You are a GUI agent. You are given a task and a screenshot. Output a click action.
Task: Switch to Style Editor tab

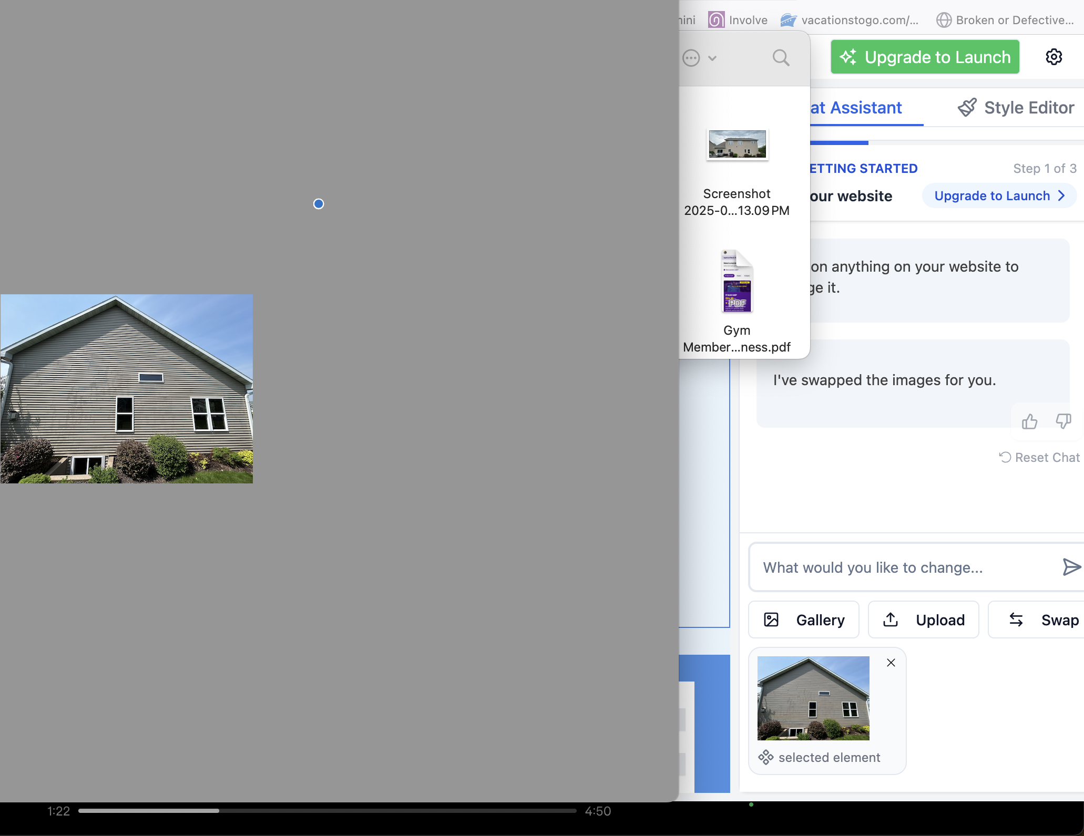1028,108
